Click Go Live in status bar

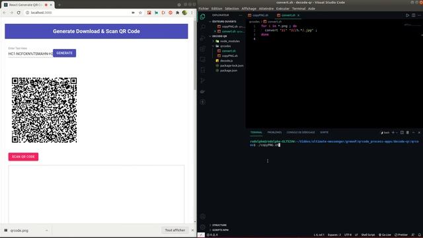click(385, 235)
